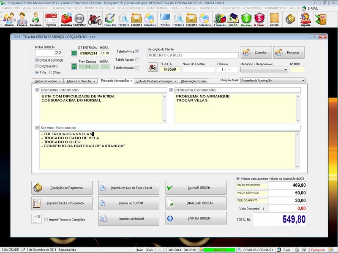Click Imprimir no CUPOM button
The width and height of the screenshot is (338, 253).
click(x=129, y=203)
